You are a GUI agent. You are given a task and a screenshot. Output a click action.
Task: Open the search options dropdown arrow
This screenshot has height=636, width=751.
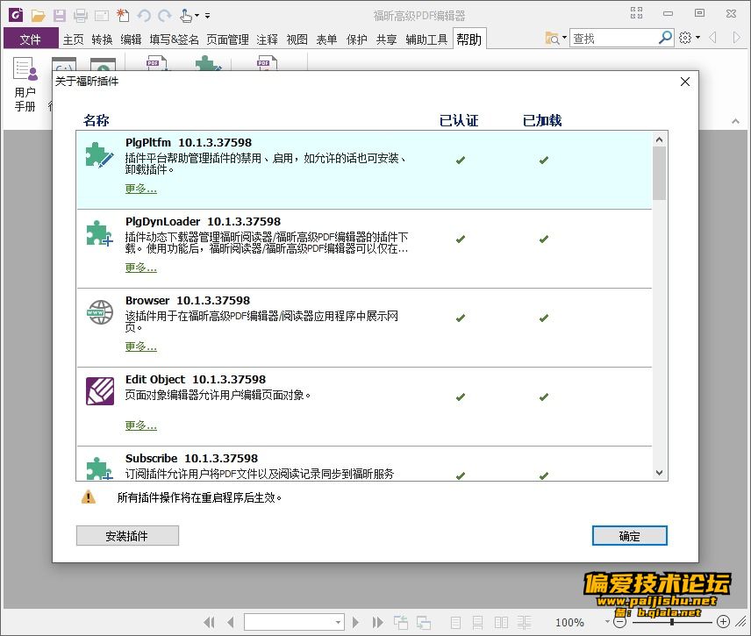pyautogui.click(x=564, y=38)
